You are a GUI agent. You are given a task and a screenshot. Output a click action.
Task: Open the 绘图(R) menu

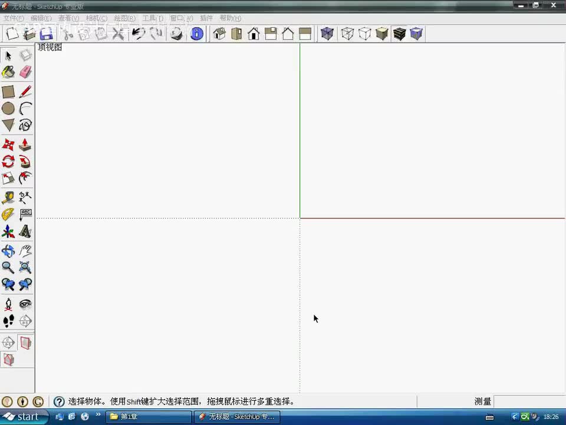tap(124, 18)
